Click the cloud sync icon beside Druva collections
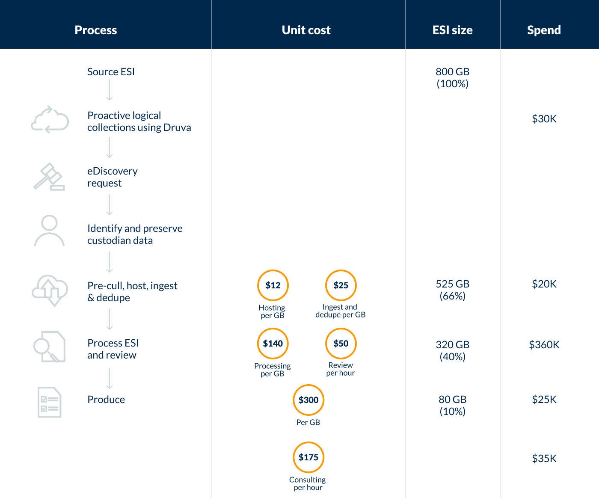599x498 pixels. [x=50, y=119]
